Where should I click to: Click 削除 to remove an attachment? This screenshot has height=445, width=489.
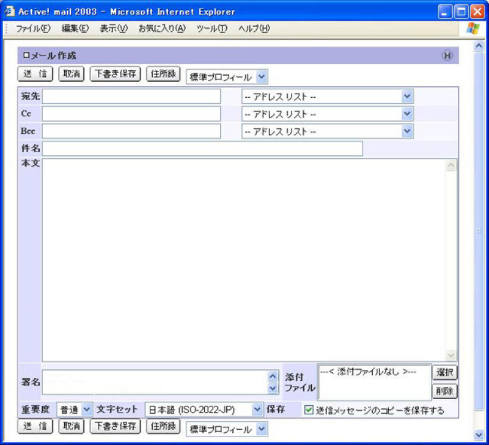click(445, 391)
